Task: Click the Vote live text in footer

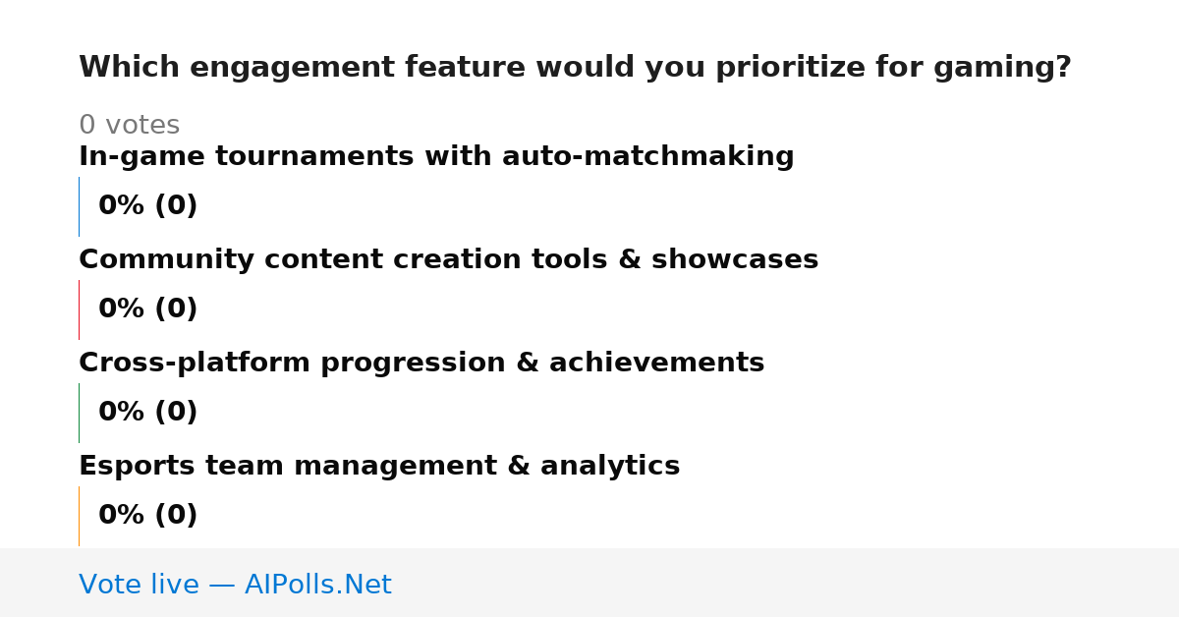Action: point(139,586)
